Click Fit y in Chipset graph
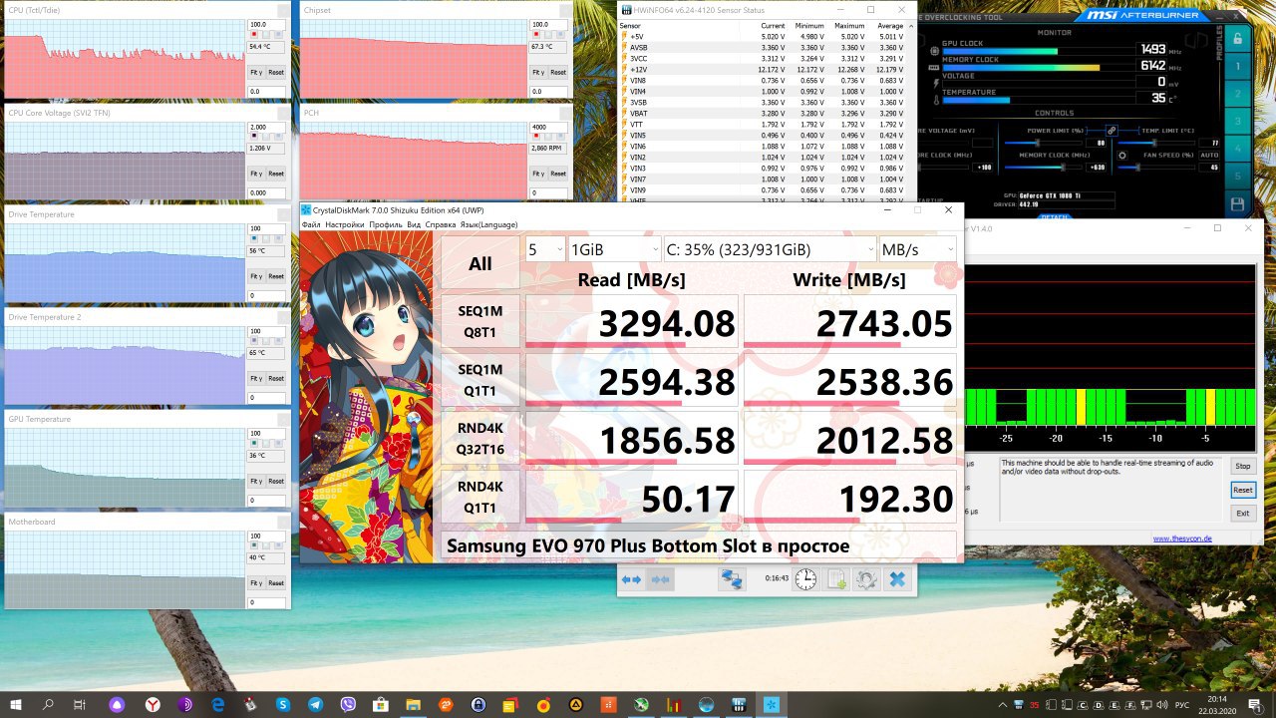 pos(537,72)
